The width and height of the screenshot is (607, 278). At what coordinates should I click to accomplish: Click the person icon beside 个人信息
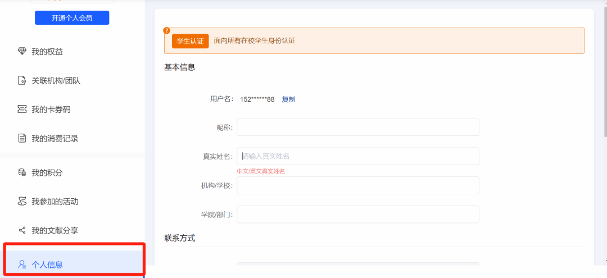[x=22, y=264]
